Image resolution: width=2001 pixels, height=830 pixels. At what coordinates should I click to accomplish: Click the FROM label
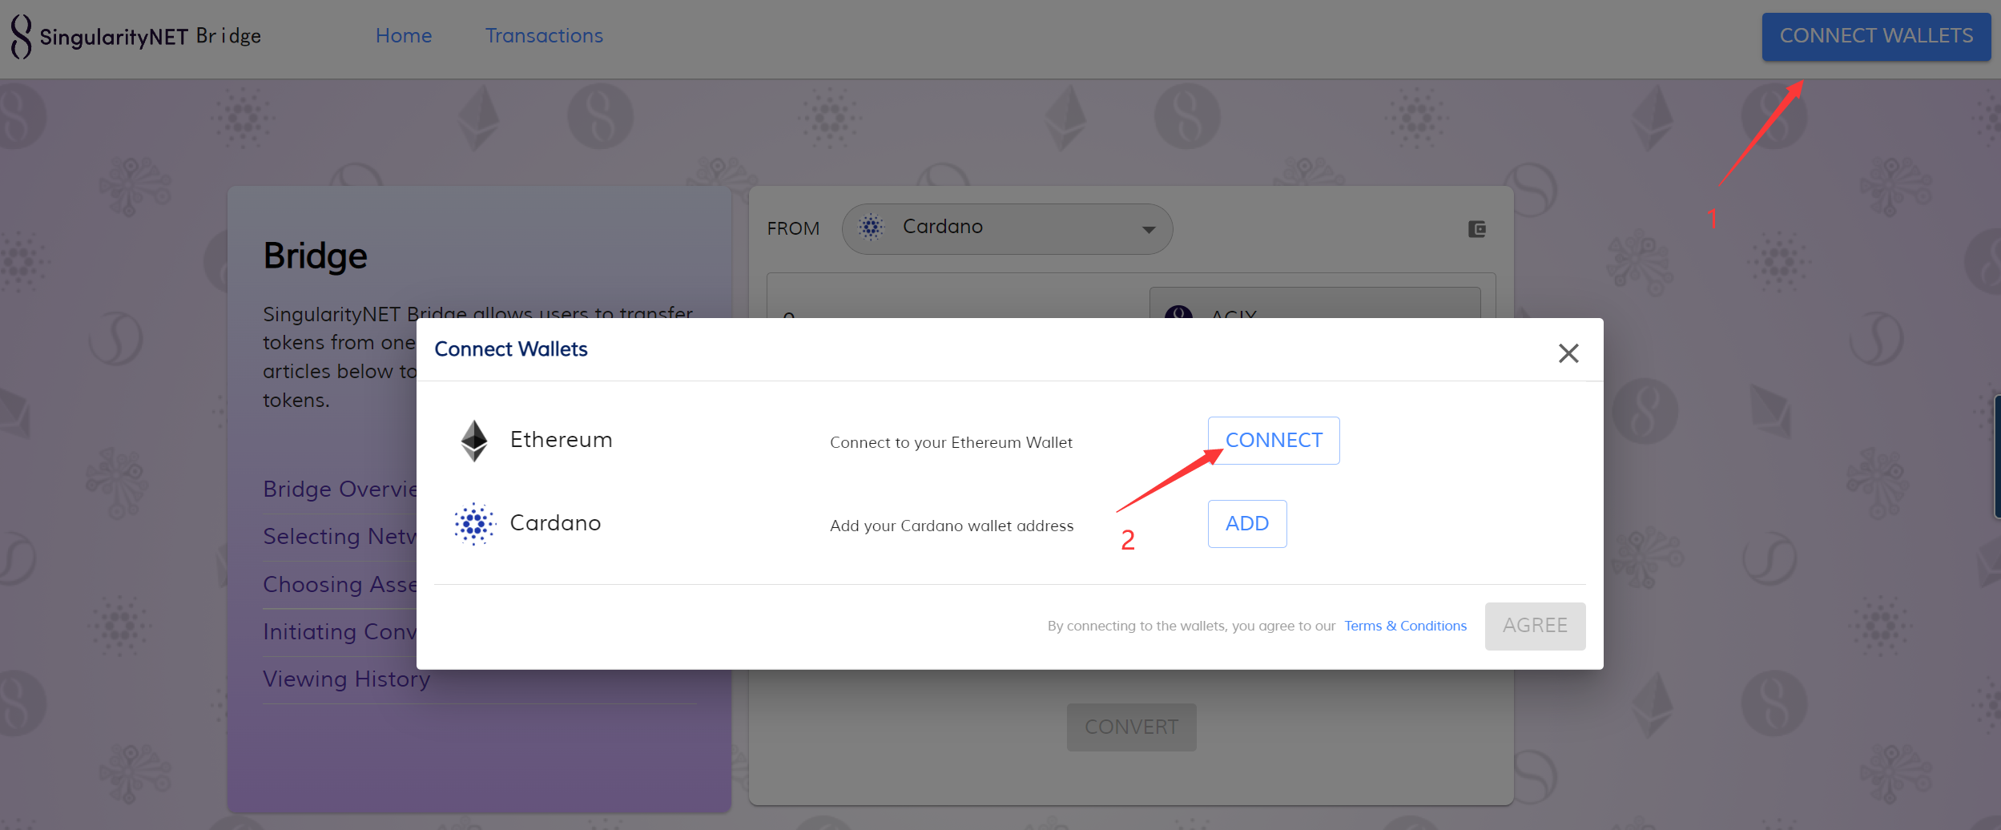793,229
